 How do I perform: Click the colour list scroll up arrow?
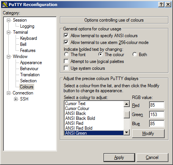pyautogui.click(x=127, y=104)
